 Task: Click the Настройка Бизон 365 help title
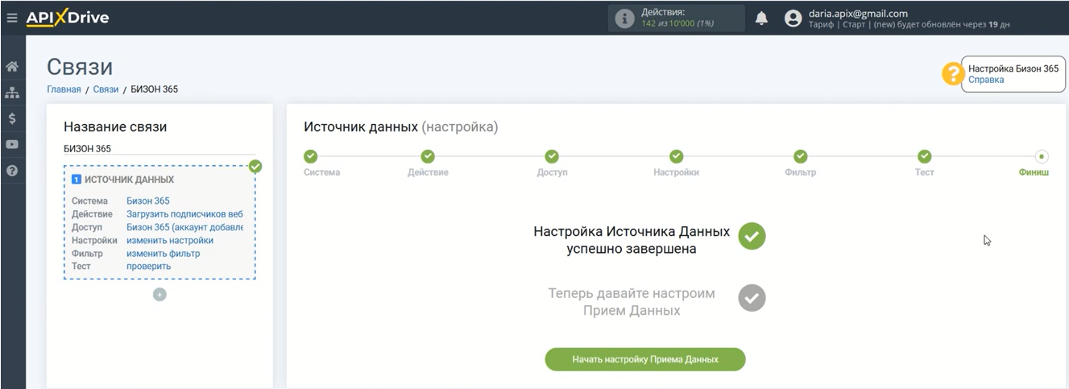pos(1013,69)
